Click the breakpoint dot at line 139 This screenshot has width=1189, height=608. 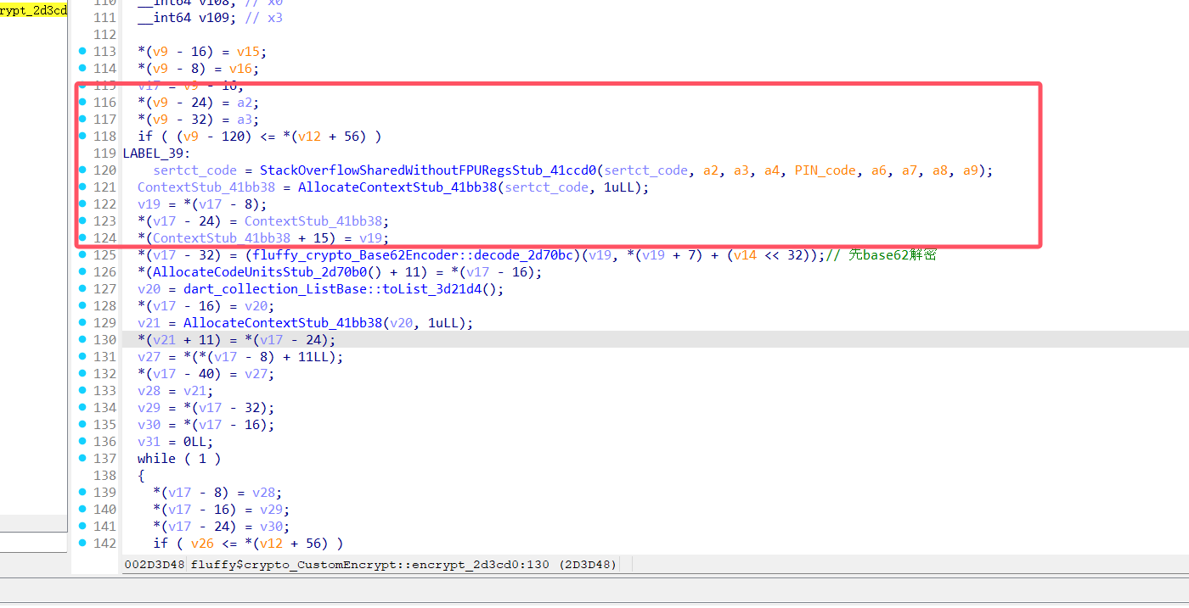(82, 493)
